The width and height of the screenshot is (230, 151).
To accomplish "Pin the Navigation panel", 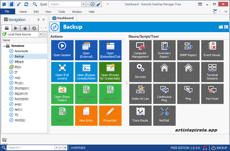I will point(38,20).
